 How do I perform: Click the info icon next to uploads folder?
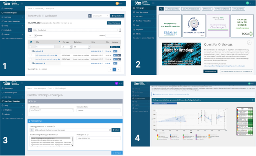[42, 50]
